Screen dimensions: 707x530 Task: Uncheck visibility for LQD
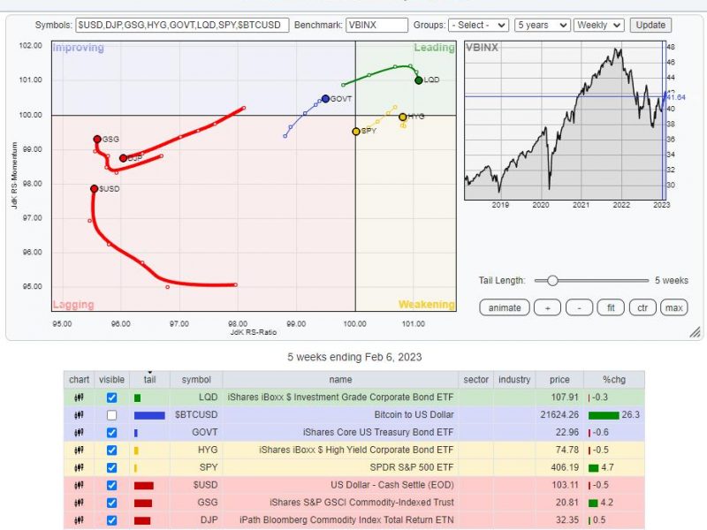(x=112, y=397)
